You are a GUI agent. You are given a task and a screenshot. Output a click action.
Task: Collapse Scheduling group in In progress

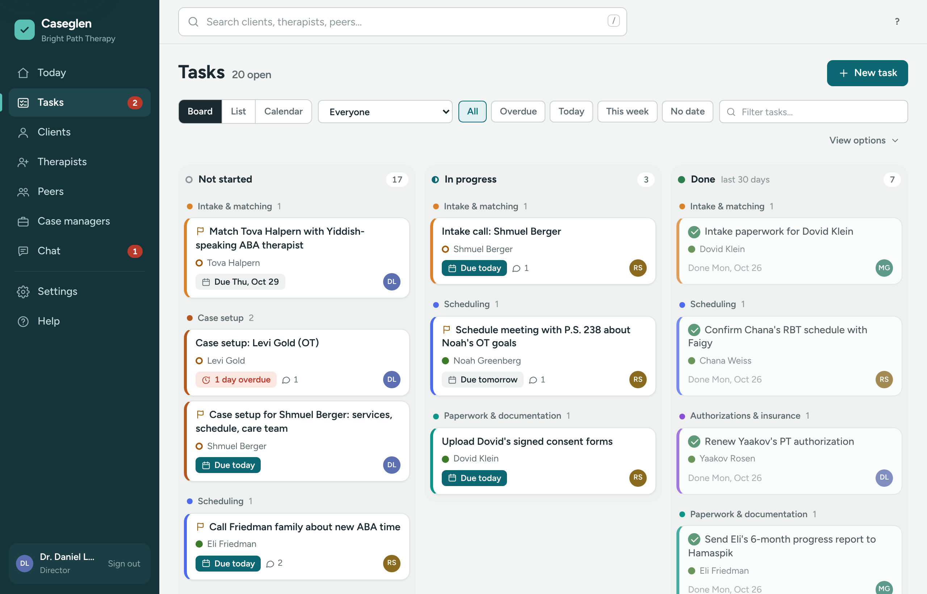pos(466,304)
